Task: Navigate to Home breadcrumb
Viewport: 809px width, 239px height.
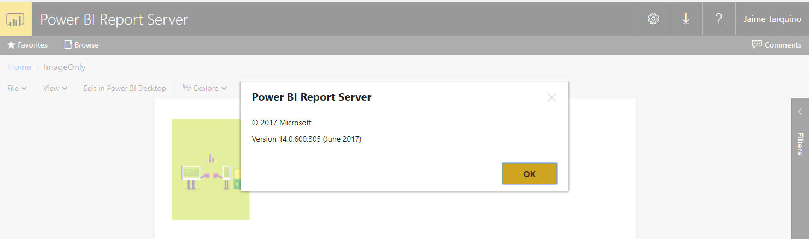Action: pos(19,67)
